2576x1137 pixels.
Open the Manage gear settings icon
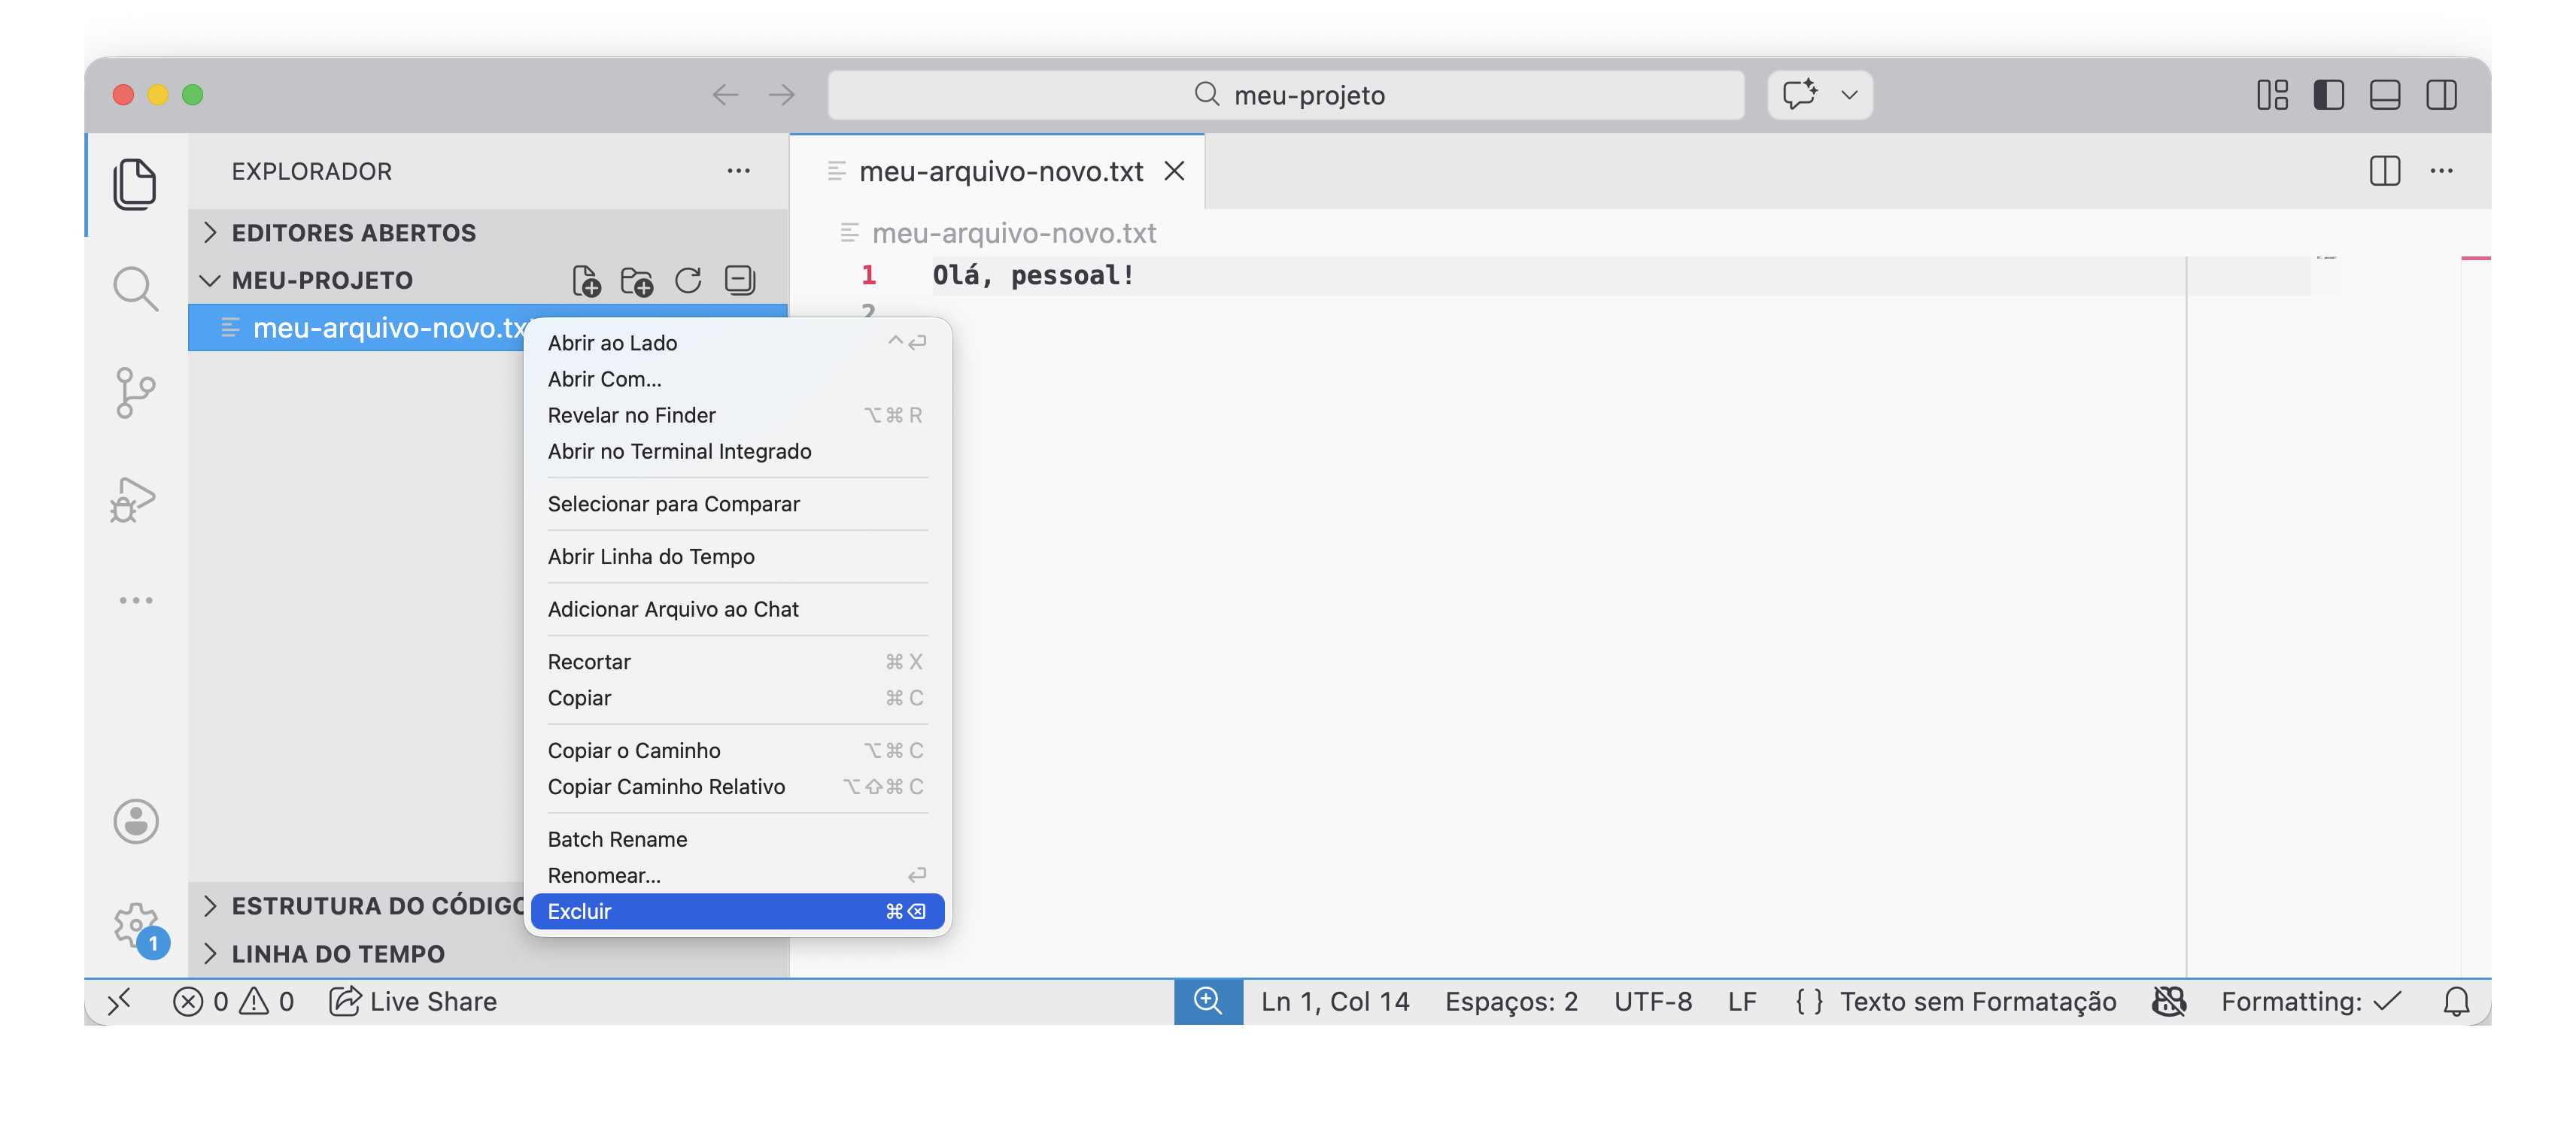[135, 924]
